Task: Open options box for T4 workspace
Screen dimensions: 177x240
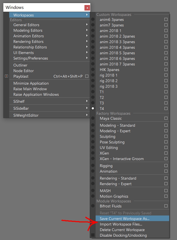Action: (166, 109)
